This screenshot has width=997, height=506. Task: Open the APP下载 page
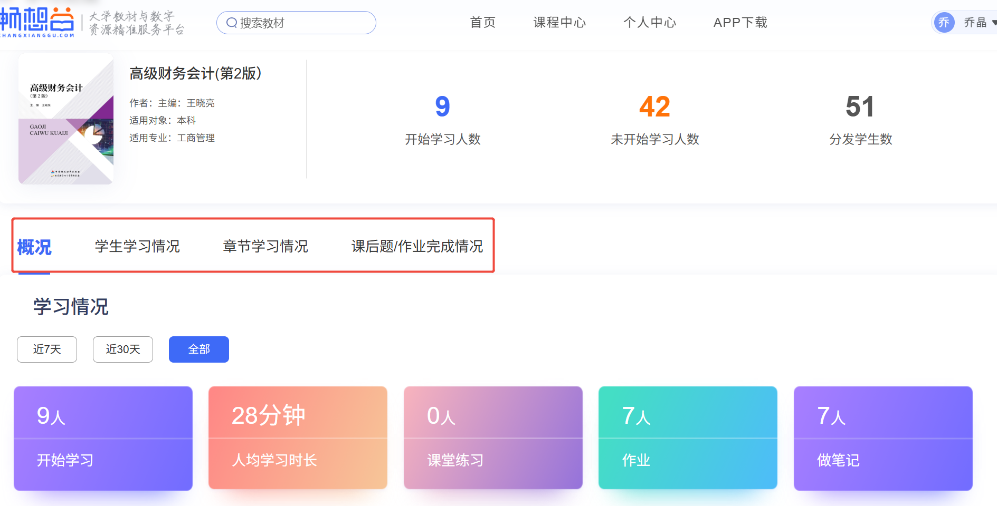pyautogui.click(x=740, y=23)
